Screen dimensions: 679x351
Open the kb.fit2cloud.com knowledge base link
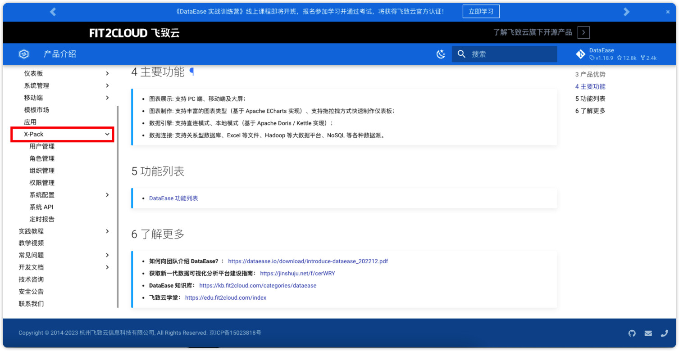(x=258, y=285)
